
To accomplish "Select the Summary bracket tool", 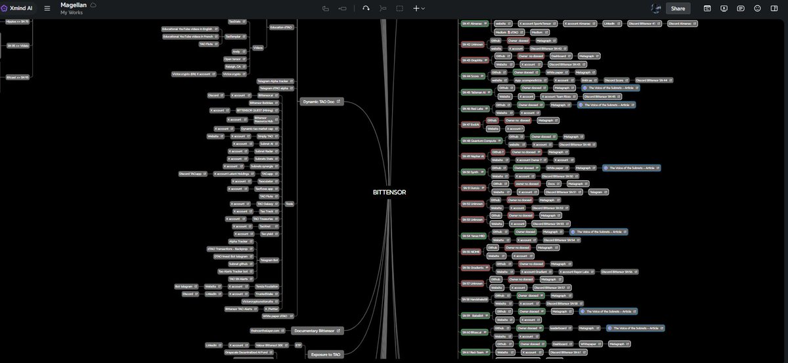I will click(382, 9).
